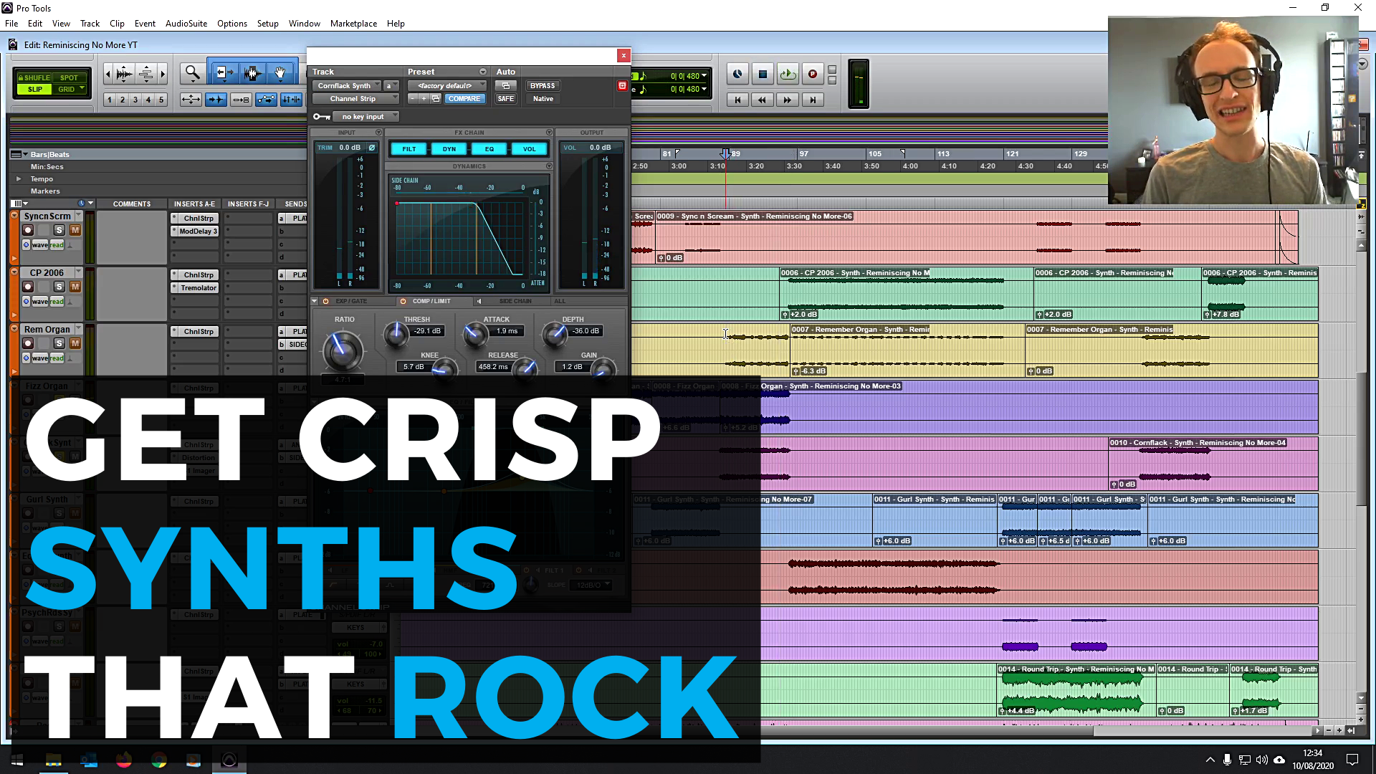Open the factory default preset dropdown
The width and height of the screenshot is (1376, 774).
tap(447, 85)
